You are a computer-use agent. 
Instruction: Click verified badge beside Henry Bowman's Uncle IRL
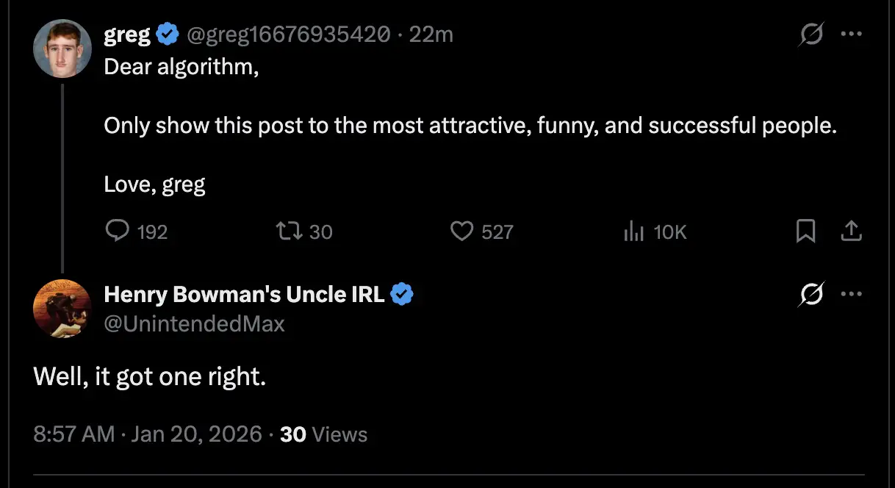(x=402, y=295)
